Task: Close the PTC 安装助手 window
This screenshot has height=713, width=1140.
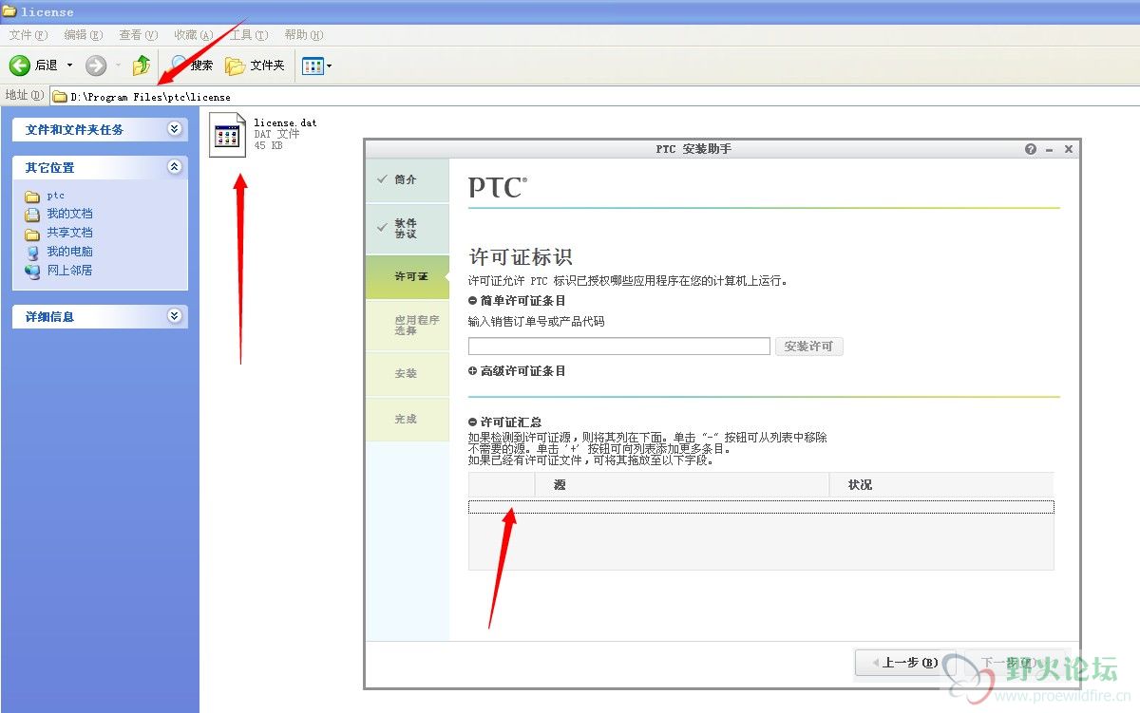Action: coord(1069,150)
